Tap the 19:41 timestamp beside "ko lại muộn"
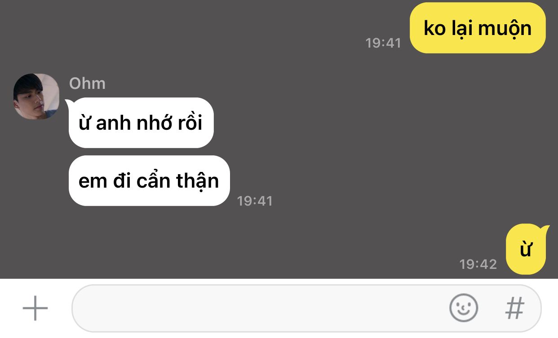 point(383,43)
